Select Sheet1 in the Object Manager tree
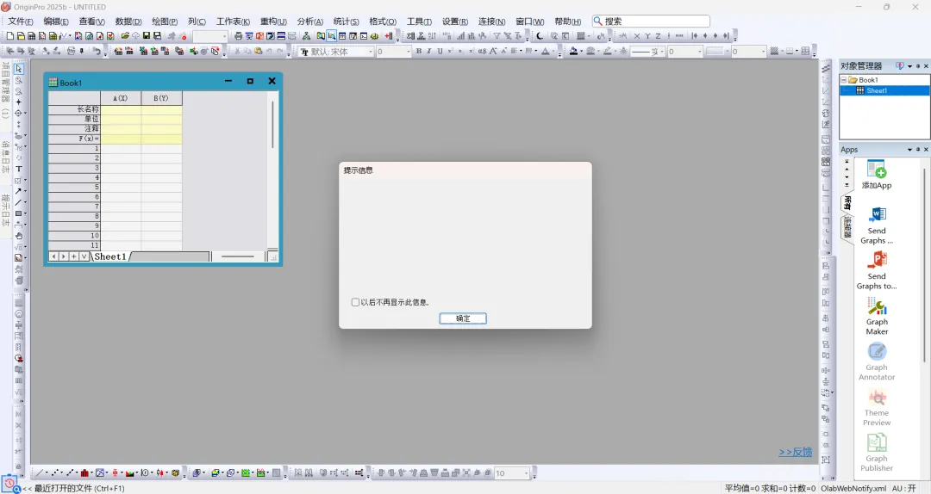 point(877,90)
